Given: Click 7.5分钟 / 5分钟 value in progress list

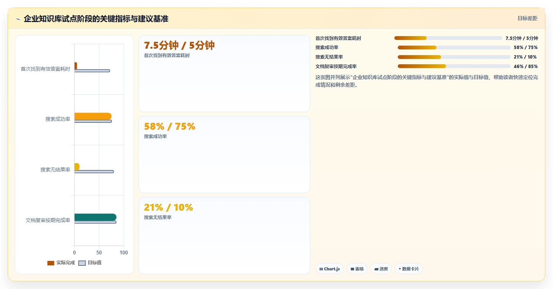Looking at the screenshot, I should [522, 38].
